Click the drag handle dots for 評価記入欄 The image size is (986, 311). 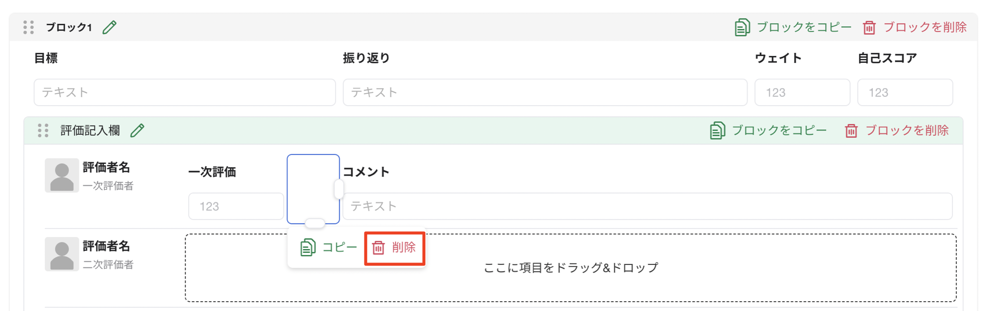[x=43, y=131]
